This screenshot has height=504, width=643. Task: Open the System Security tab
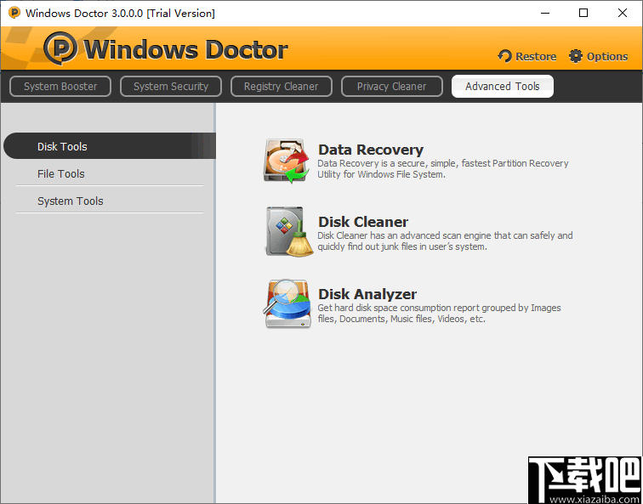pos(171,87)
